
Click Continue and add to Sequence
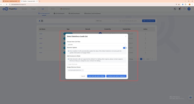[x=116, y=76]
